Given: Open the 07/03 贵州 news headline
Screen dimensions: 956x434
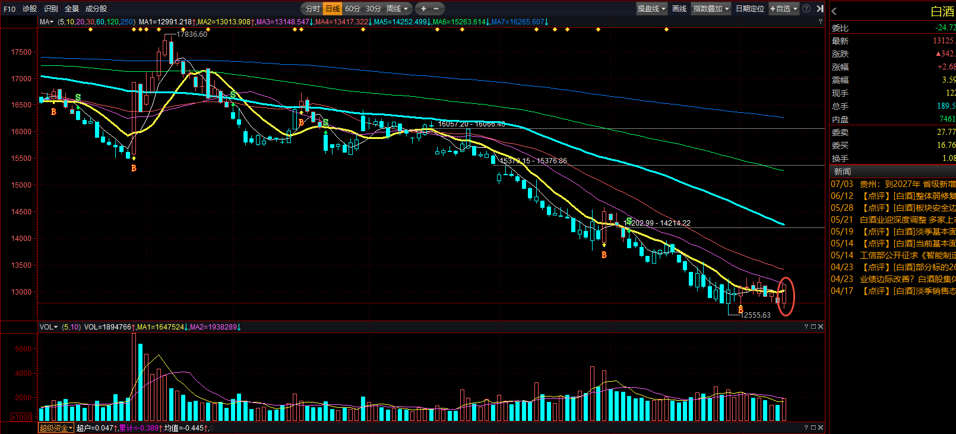Looking at the screenshot, I should [893, 184].
